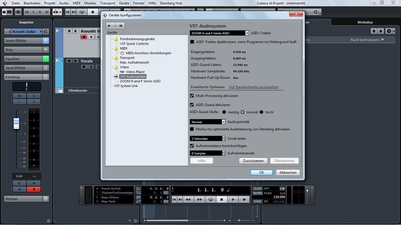Open the ASIO-Treiber dropdown

coord(219,33)
